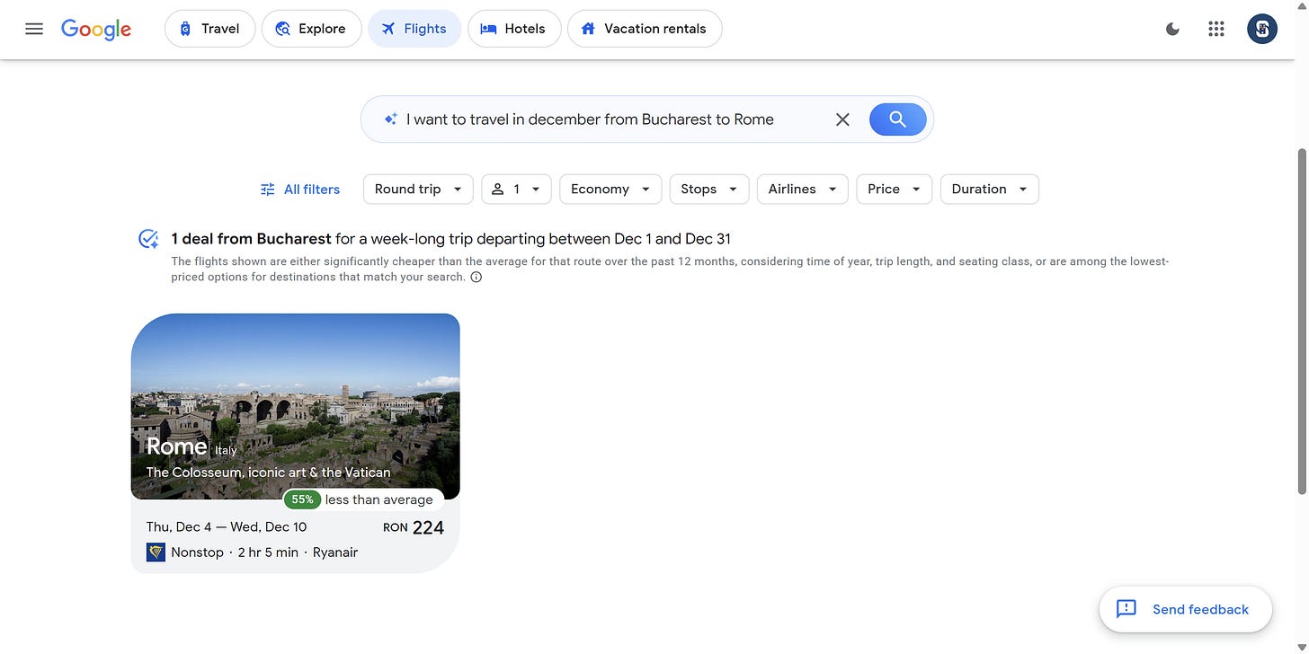This screenshot has height=654, width=1309.
Task: Toggle dark mode moon icon
Action: [1172, 29]
